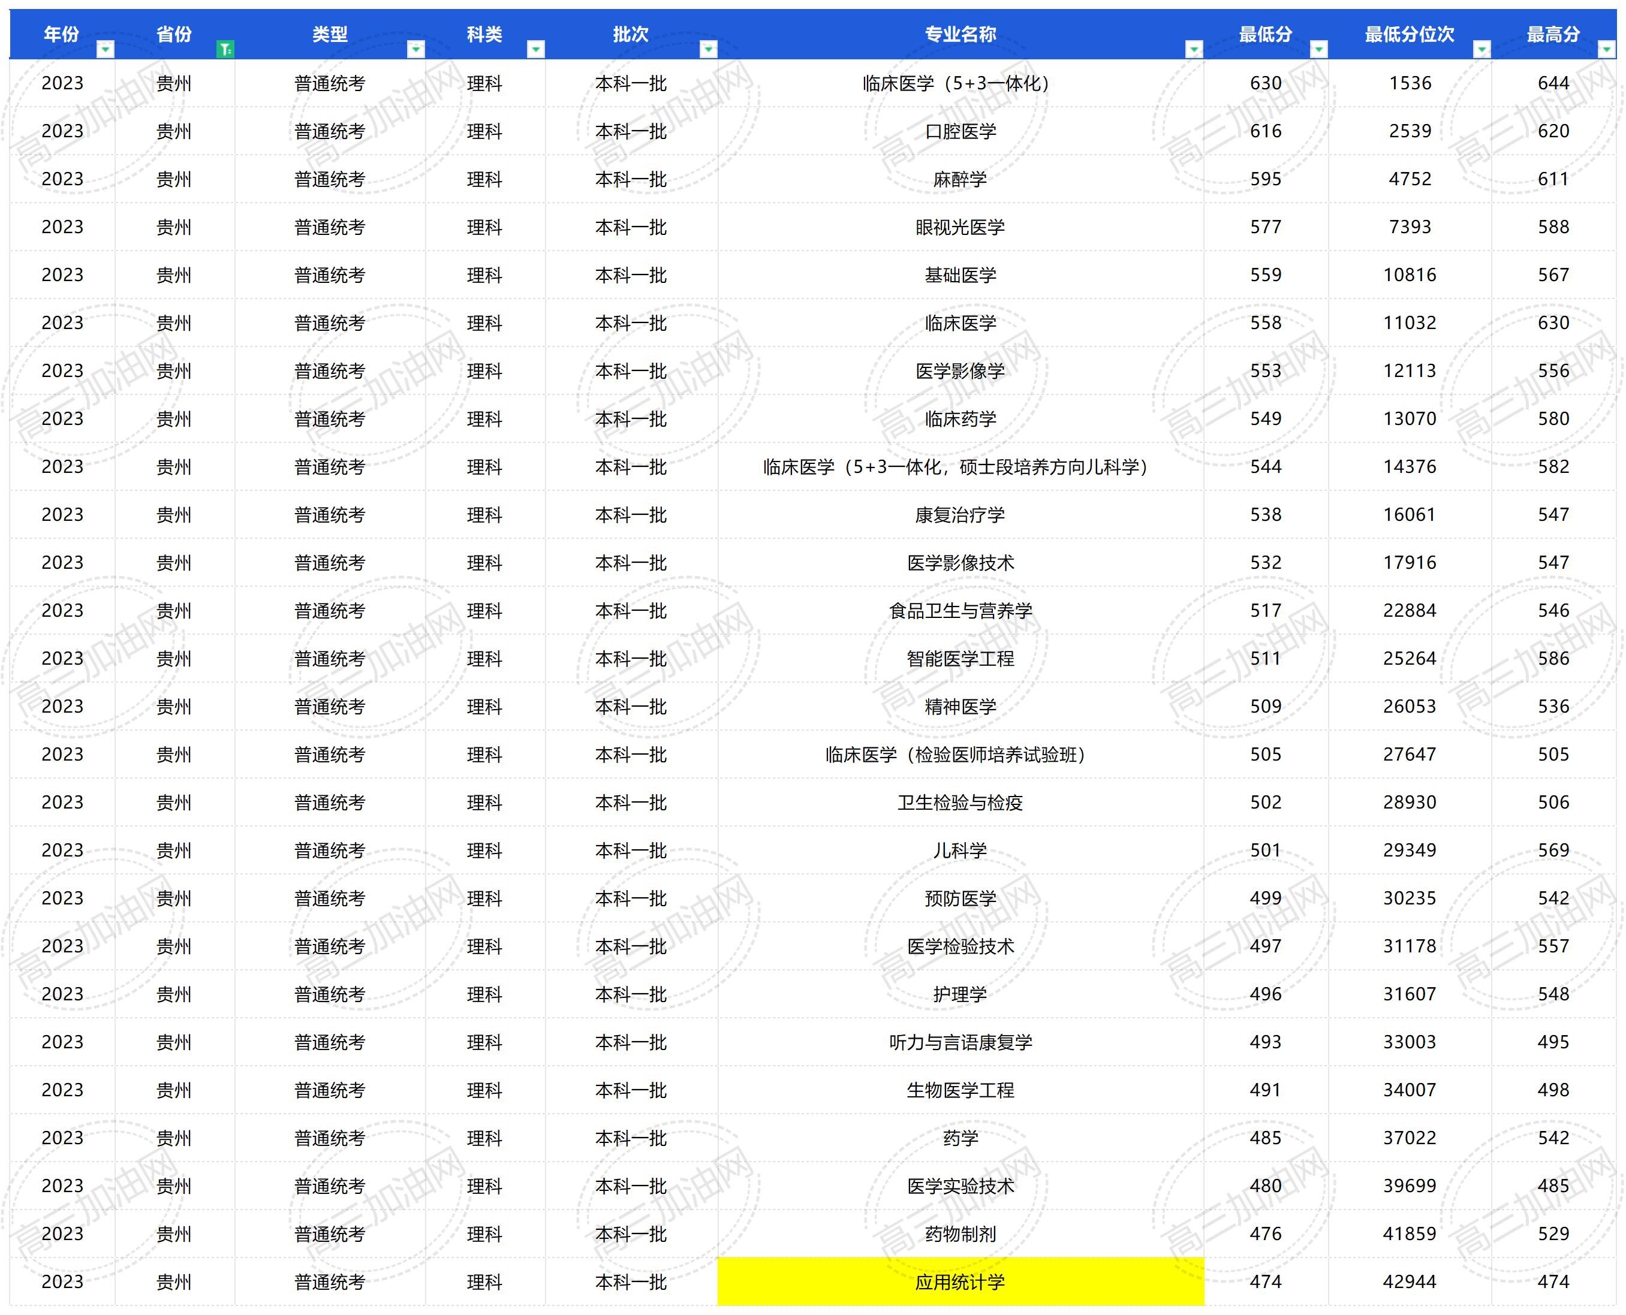1626x1315 pixels.
Task: Click the 临床医学（5+3一体化）cell
Action: coord(960,83)
